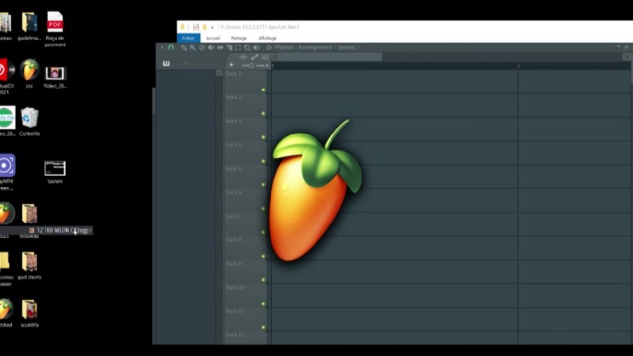Viewport: 633px width, 356px height.
Task: Open the Reçu de paiement PDF icon
Action: tap(55, 30)
